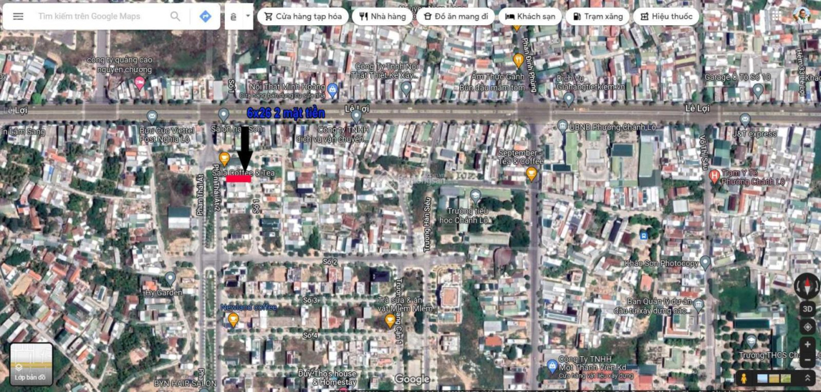Click the compass to reset north
This screenshot has width=821, height=392.
point(807,285)
